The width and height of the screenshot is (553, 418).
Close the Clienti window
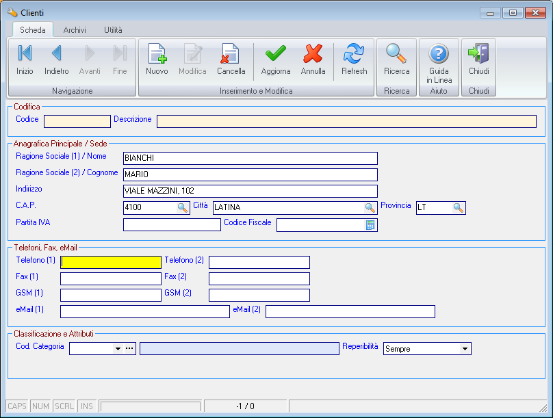[535, 13]
